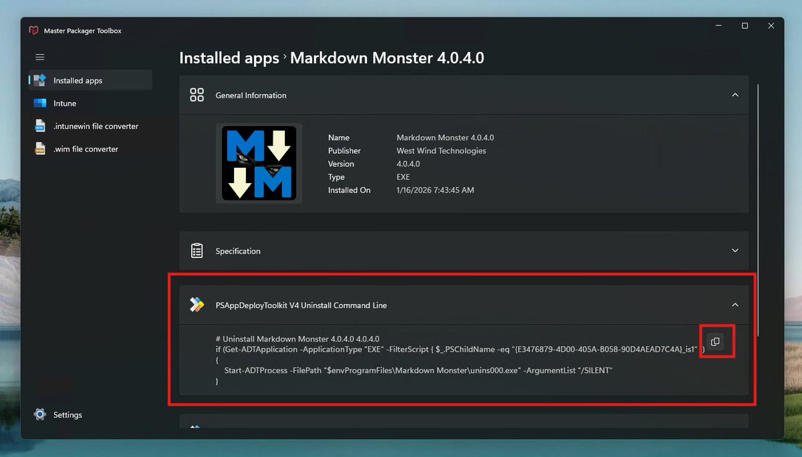
Task: Select the Type value EXE
Action: pyautogui.click(x=403, y=177)
